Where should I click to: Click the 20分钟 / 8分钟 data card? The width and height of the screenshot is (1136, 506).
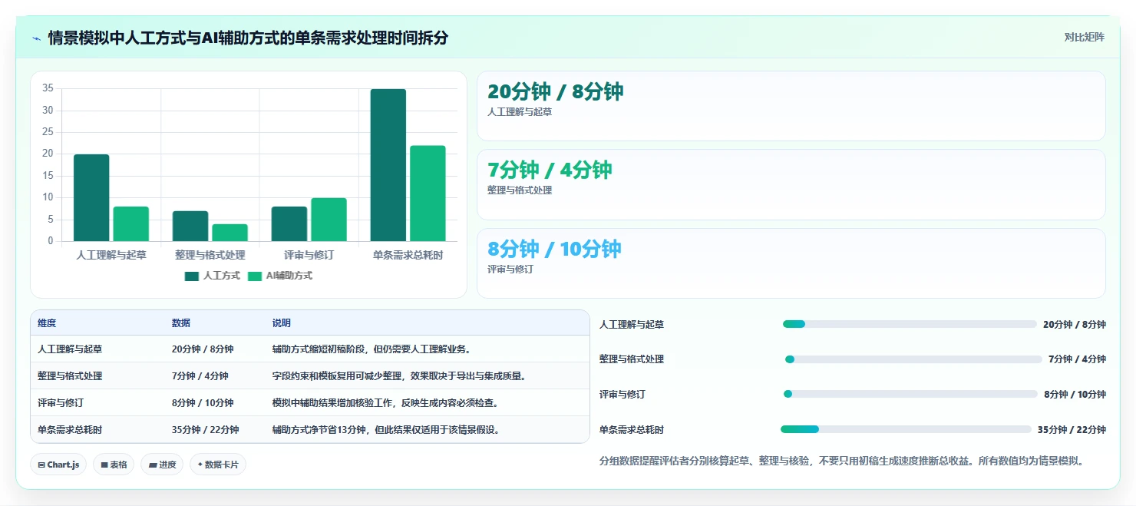point(791,106)
